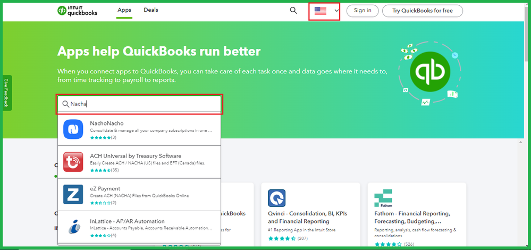The height and width of the screenshot is (250, 531).
Task: Click '#1 Reporting App in the Intuit Store' text
Action: [x=302, y=230]
